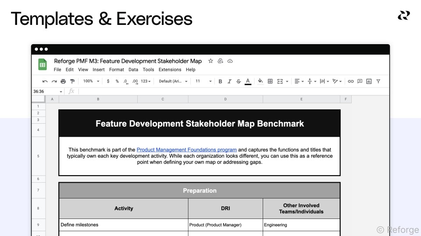Image resolution: width=421 pixels, height=236 pixels.
Task: Click the merge cells icon
Action: [x=280, y=81]
